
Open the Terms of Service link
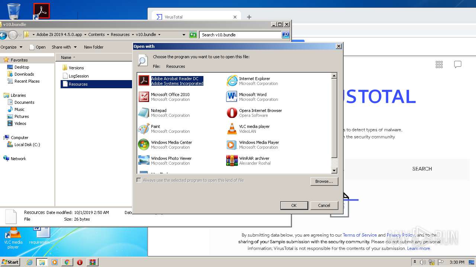pyautogui.click(x=360, y=235)
